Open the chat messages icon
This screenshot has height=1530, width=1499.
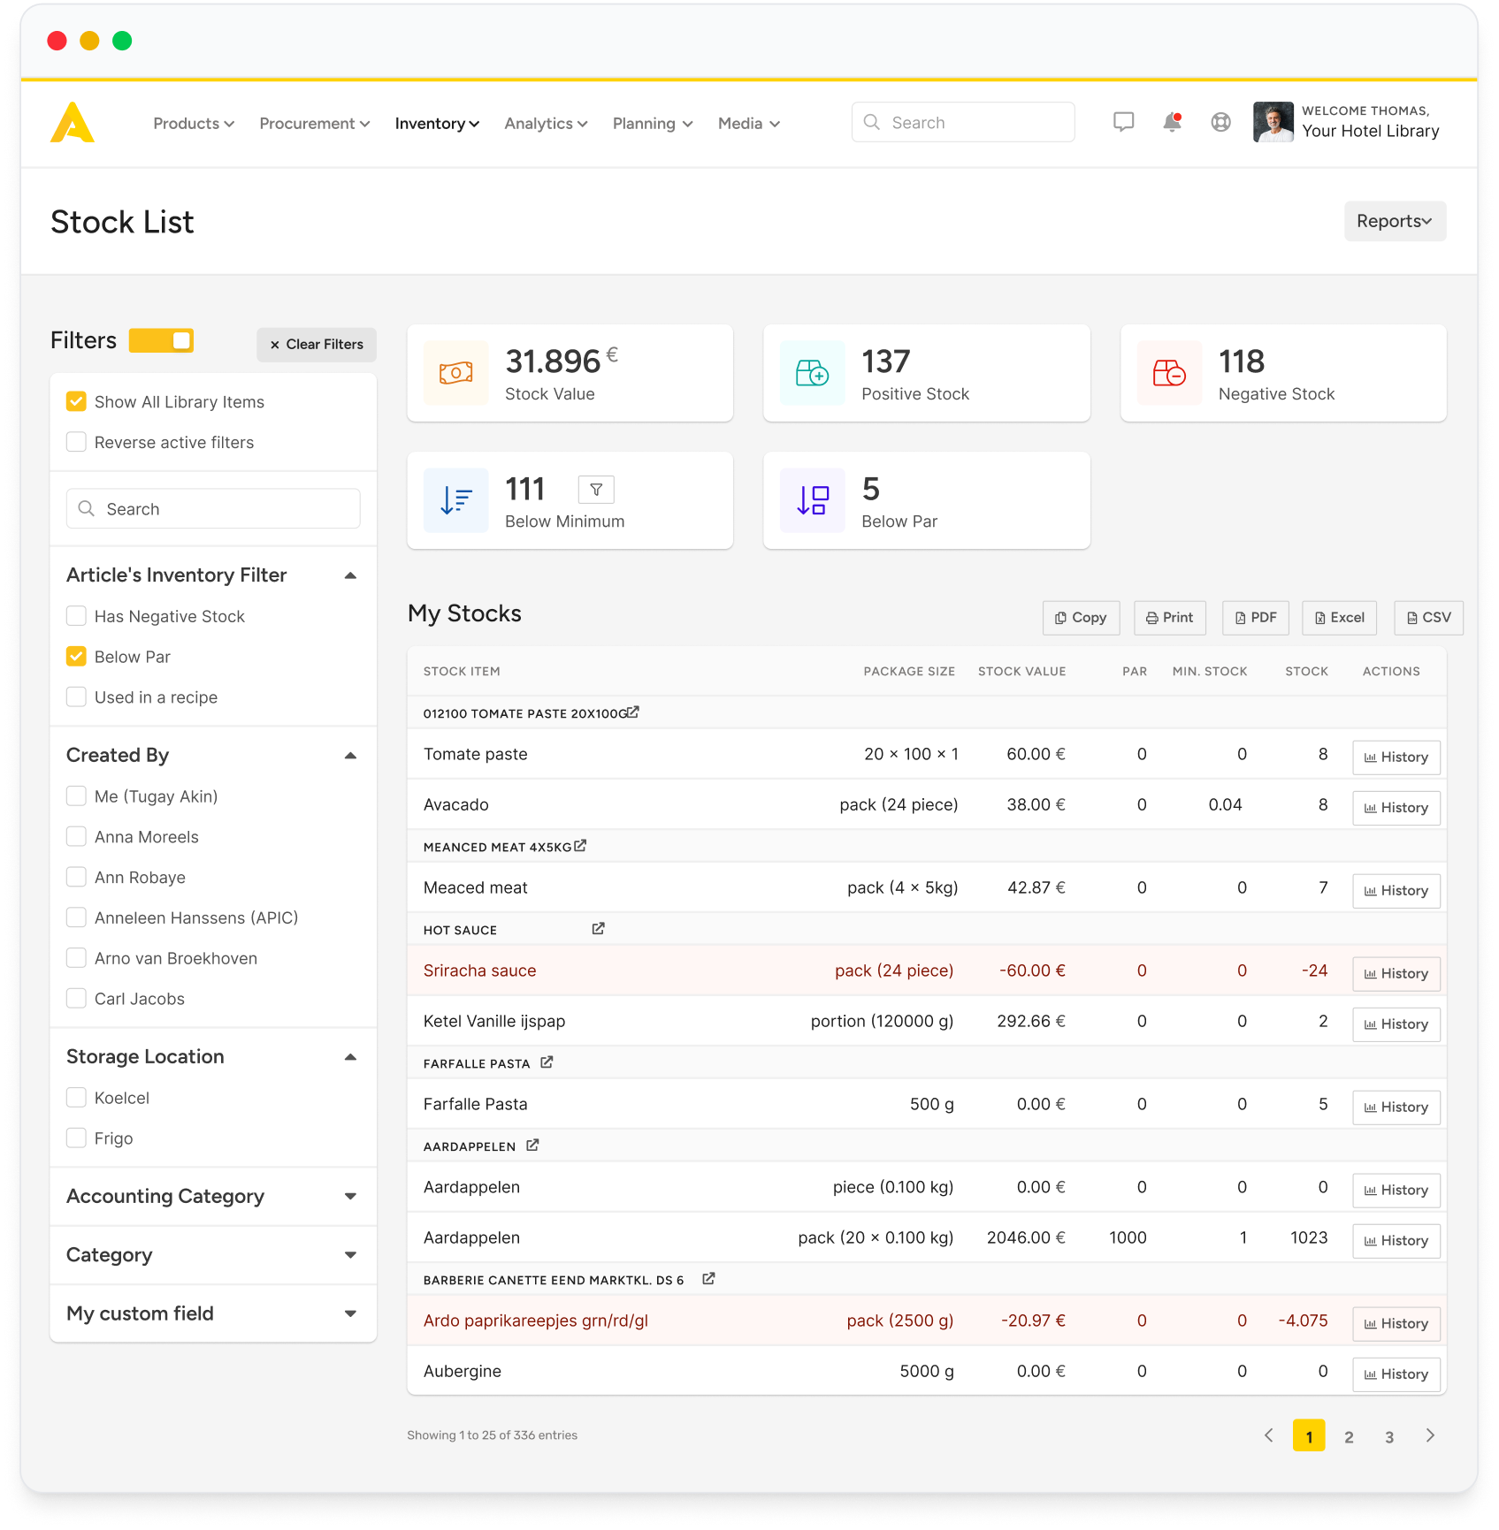[1123, 122]
